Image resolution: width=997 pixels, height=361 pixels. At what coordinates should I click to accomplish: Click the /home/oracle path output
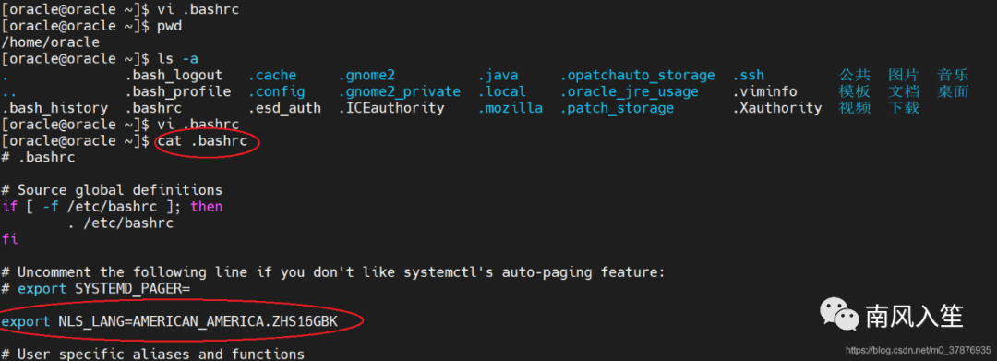point(50,42)
